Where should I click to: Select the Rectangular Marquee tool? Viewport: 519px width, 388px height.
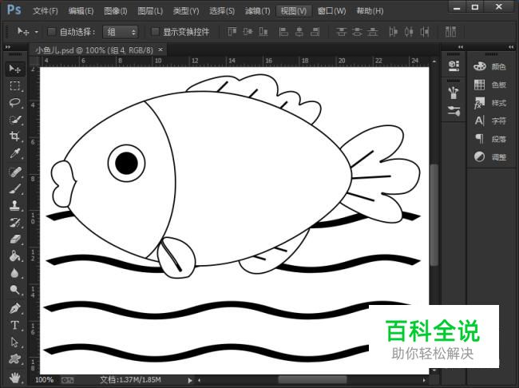coord(14,85)
